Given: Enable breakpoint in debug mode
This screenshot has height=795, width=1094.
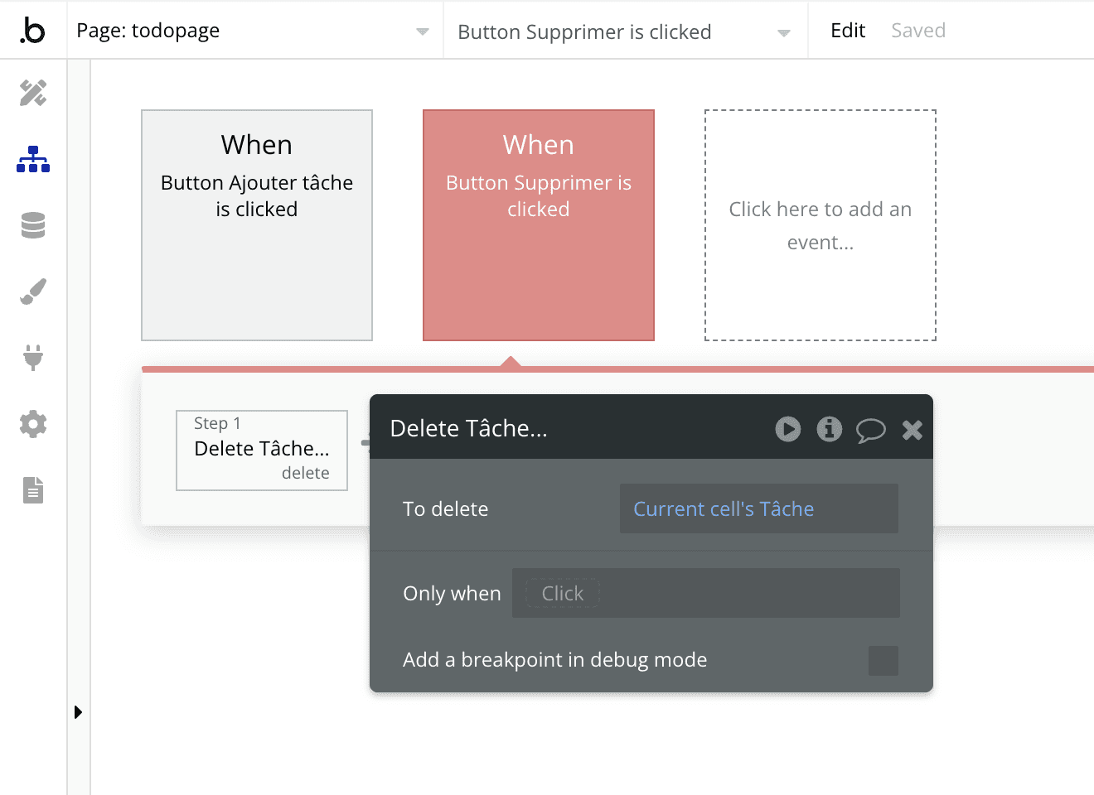Looking at the screenshot, I should [883, 660].
